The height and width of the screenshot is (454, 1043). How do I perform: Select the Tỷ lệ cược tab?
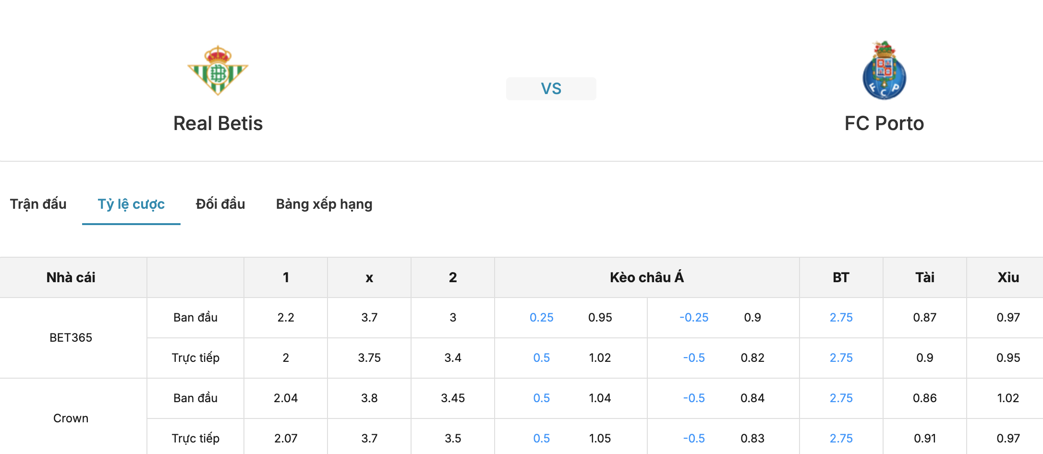tap(131, 204)
